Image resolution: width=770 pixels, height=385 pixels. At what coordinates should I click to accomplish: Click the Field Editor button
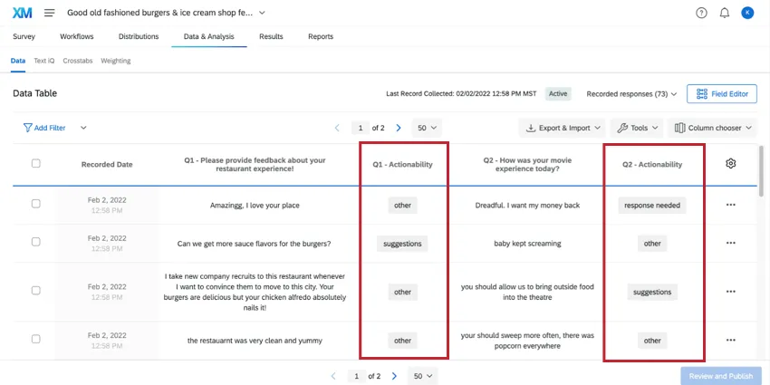[722, 93]
